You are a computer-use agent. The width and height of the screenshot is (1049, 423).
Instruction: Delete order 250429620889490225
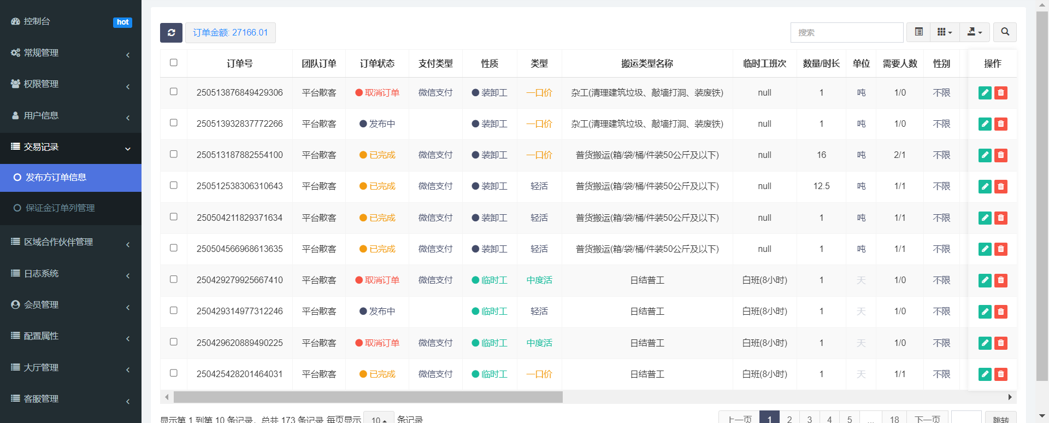coord(1001,343)
